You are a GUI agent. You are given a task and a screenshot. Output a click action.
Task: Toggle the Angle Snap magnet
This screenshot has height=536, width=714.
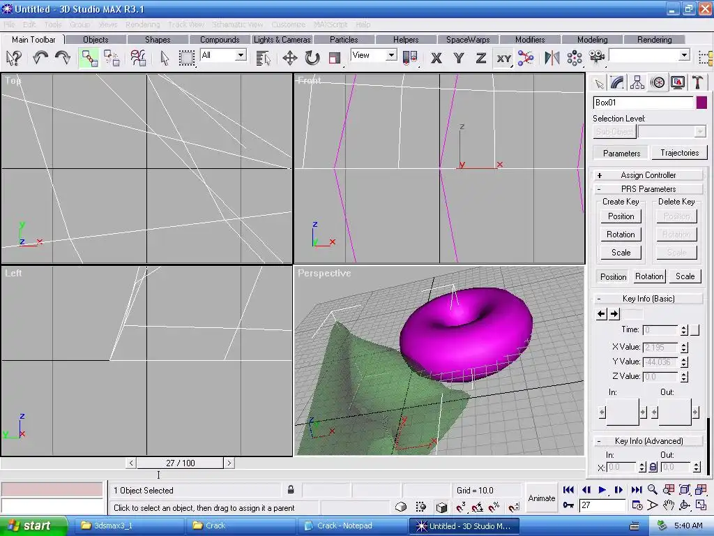(x=477, y=507)
